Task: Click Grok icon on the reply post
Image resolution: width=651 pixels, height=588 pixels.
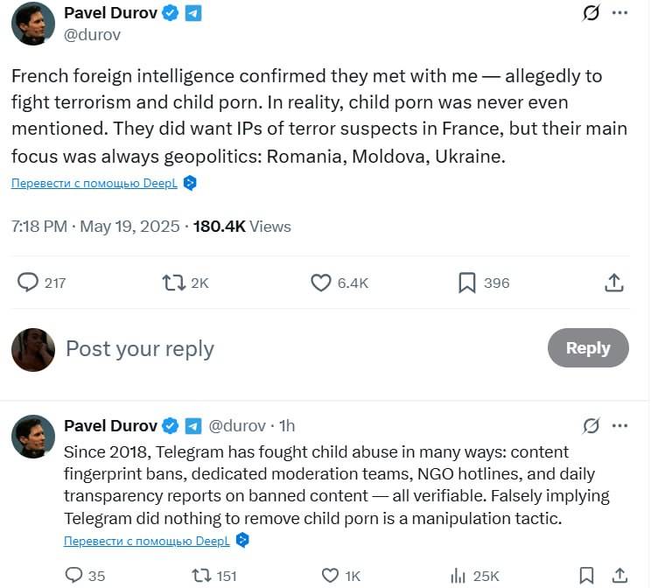Action: click(x=591, y=426)
